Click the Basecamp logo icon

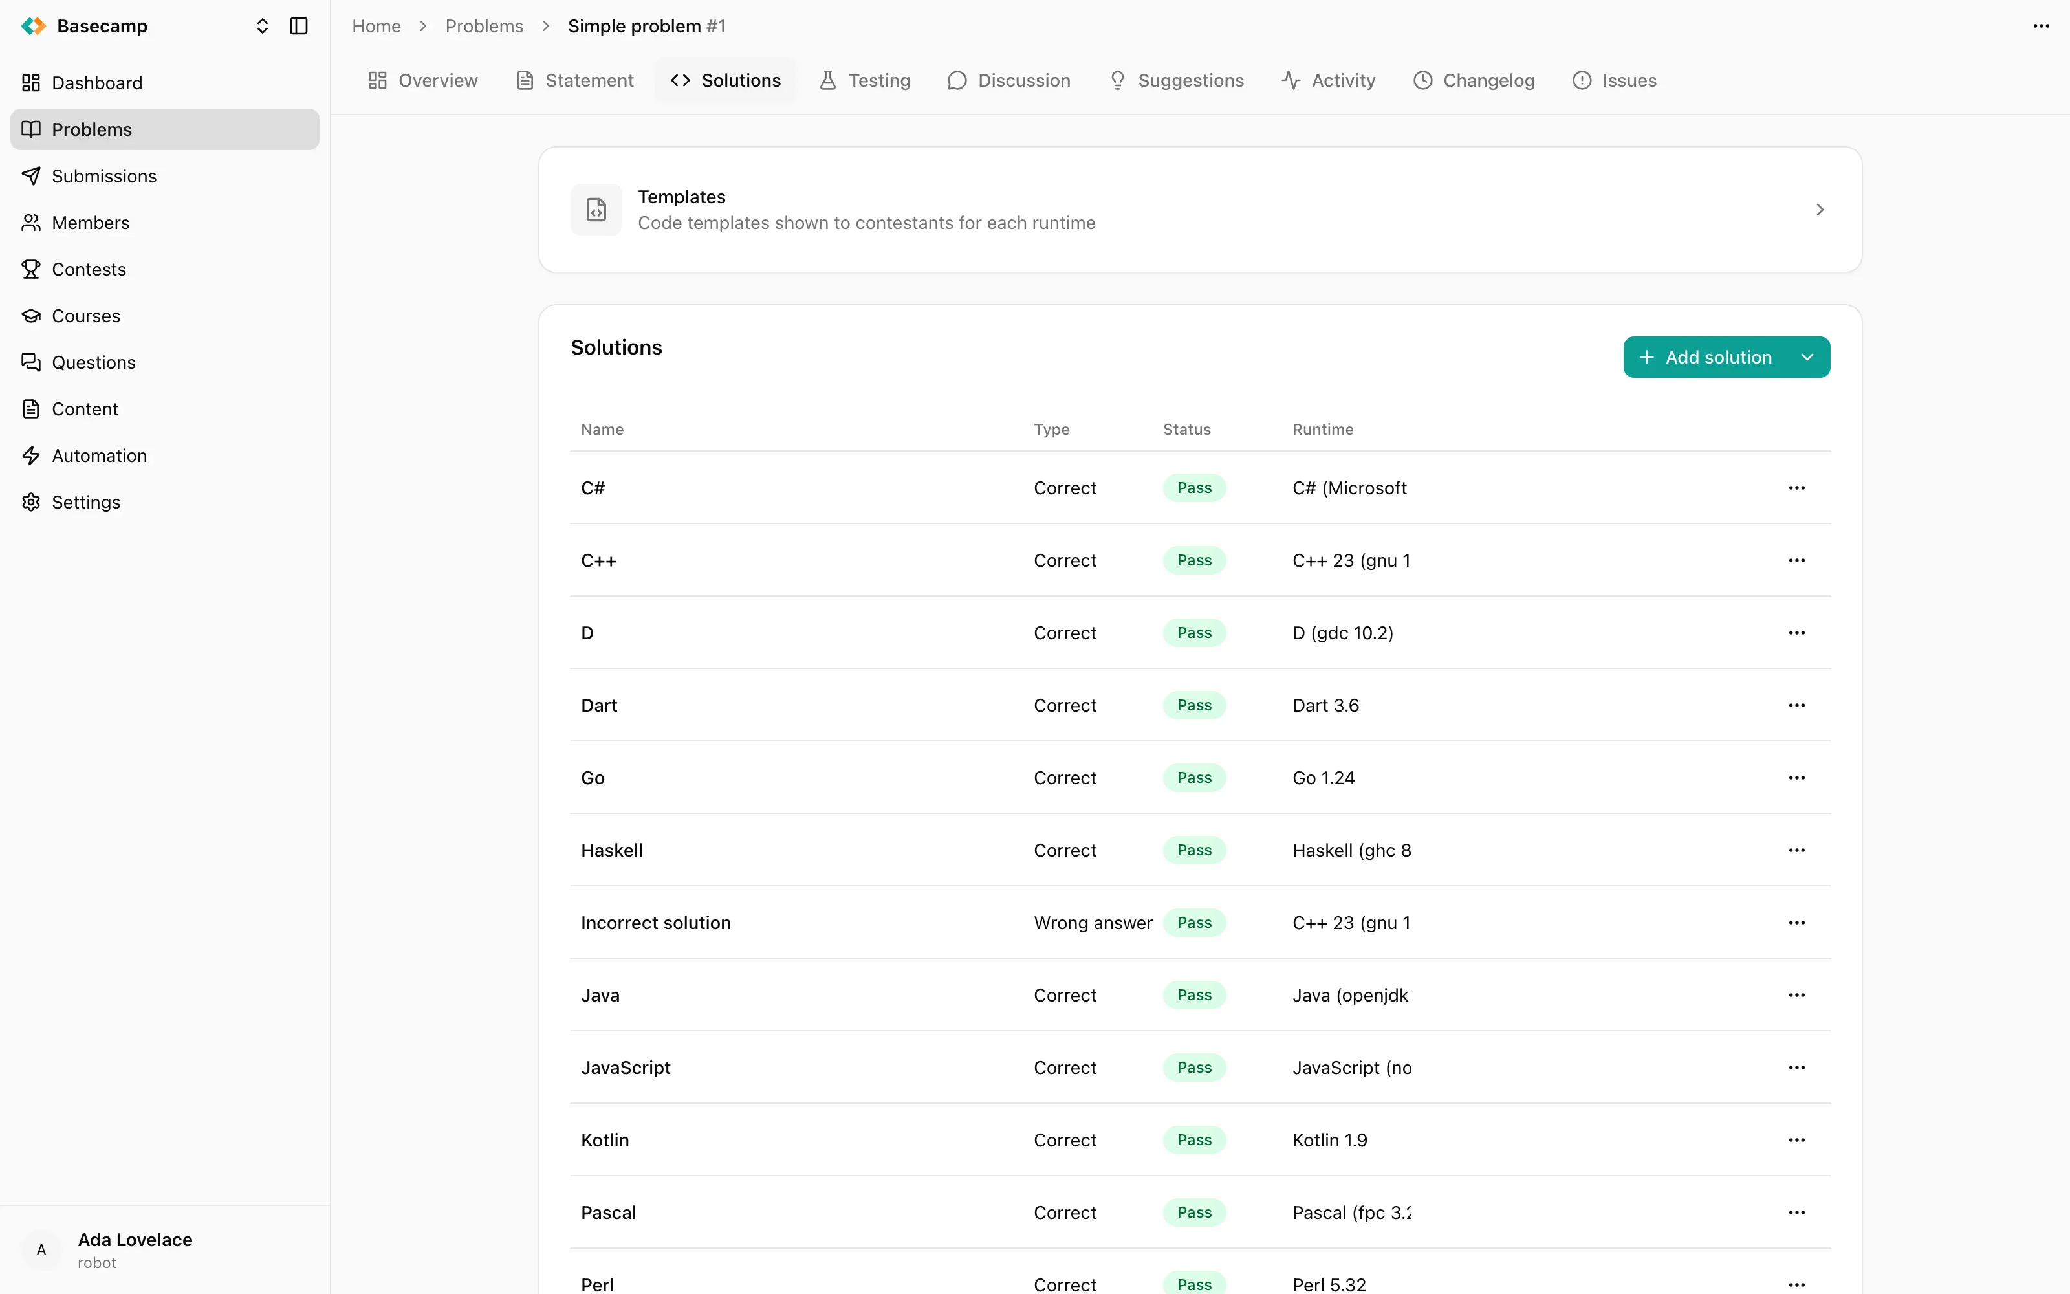34,27
